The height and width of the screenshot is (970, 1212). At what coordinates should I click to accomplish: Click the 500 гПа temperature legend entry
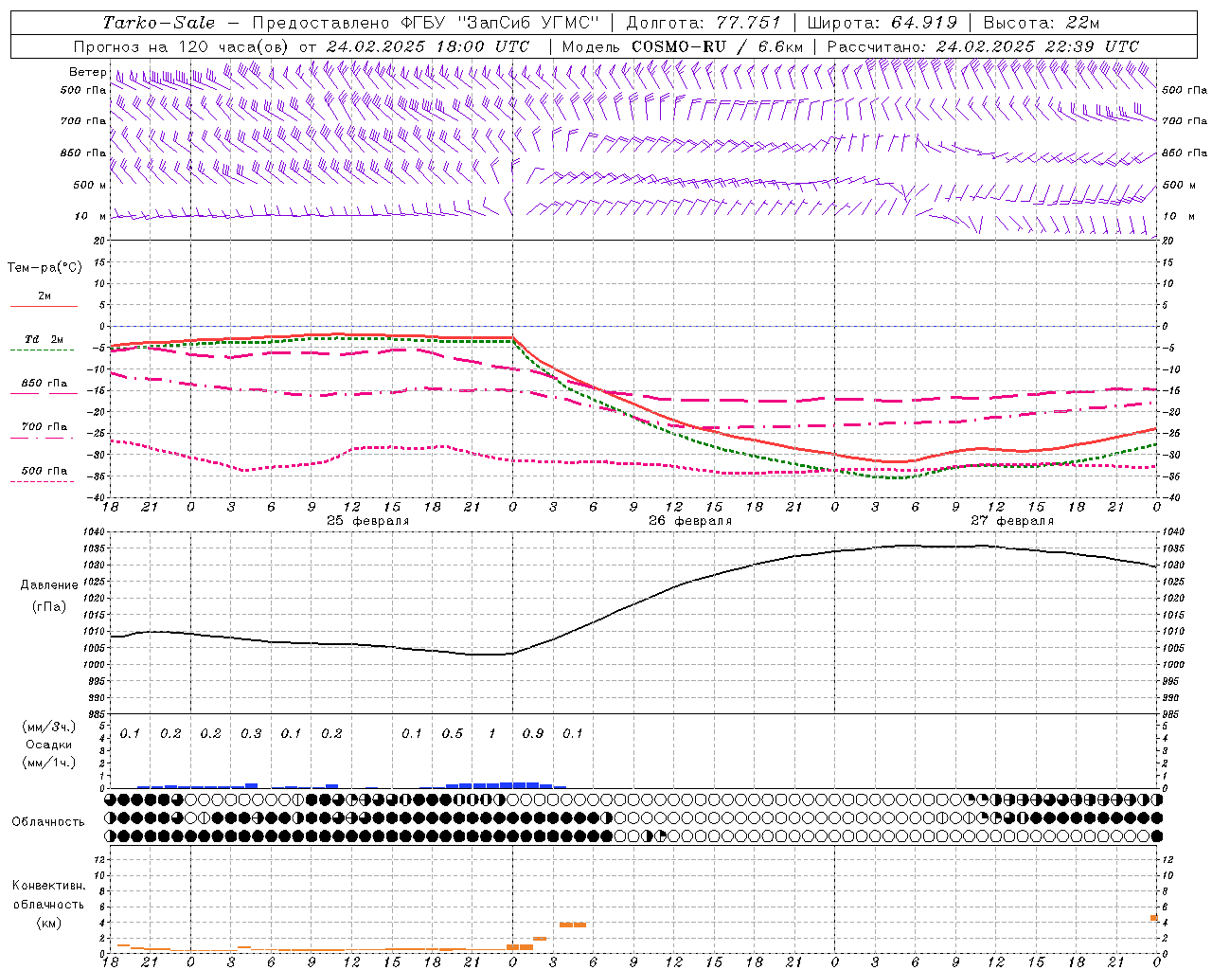coord(44,471)
